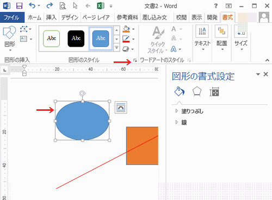Open Word Help question mark
272x200 pixels.
(x=216, y=6)
